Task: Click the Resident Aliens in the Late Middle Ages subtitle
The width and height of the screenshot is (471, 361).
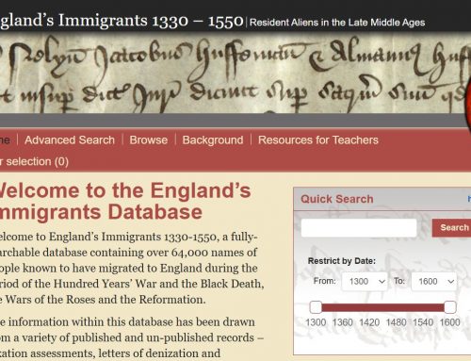Action: [x=337, y=23]
